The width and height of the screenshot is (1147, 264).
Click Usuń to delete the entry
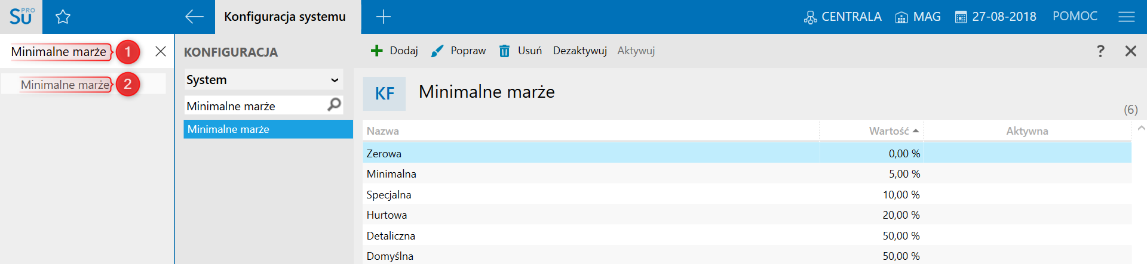tap(520, 51)
